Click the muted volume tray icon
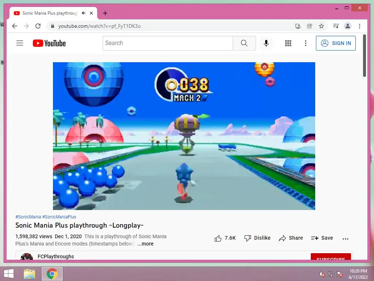The height and width of the screenshot is (281, 374). point(322,274)
